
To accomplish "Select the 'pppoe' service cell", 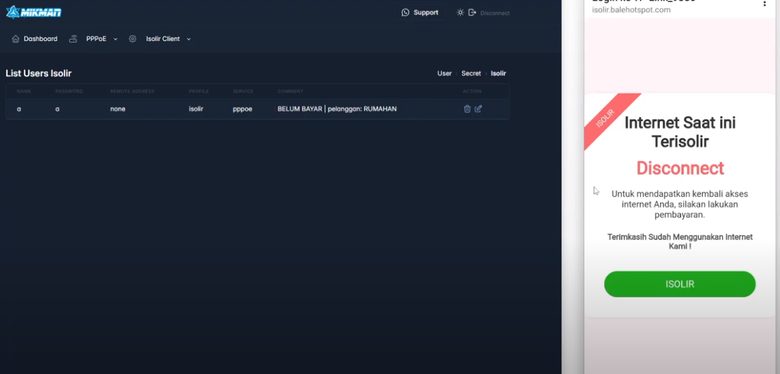I will click(242, 109).
